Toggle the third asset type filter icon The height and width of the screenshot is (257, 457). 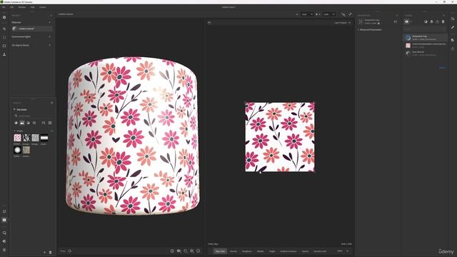[x=29, y=123]
